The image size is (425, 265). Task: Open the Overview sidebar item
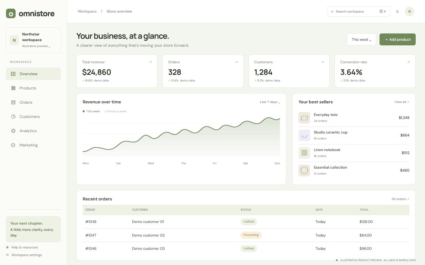(x=33, y=74)
